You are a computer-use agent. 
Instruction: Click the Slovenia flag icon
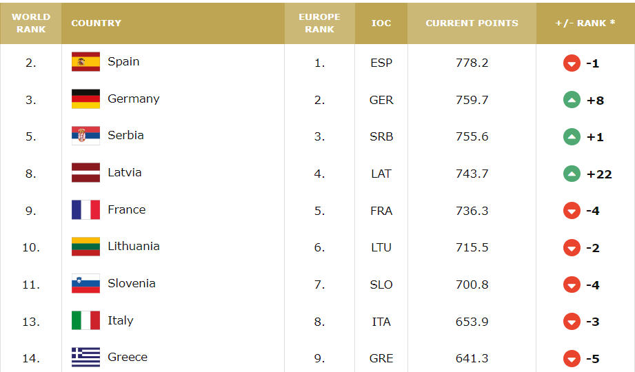click(x=85, y=284)
